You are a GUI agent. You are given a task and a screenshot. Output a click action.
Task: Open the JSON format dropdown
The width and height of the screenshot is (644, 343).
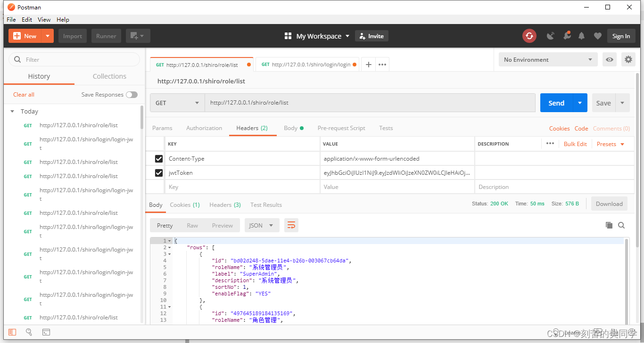coord(261,225)
